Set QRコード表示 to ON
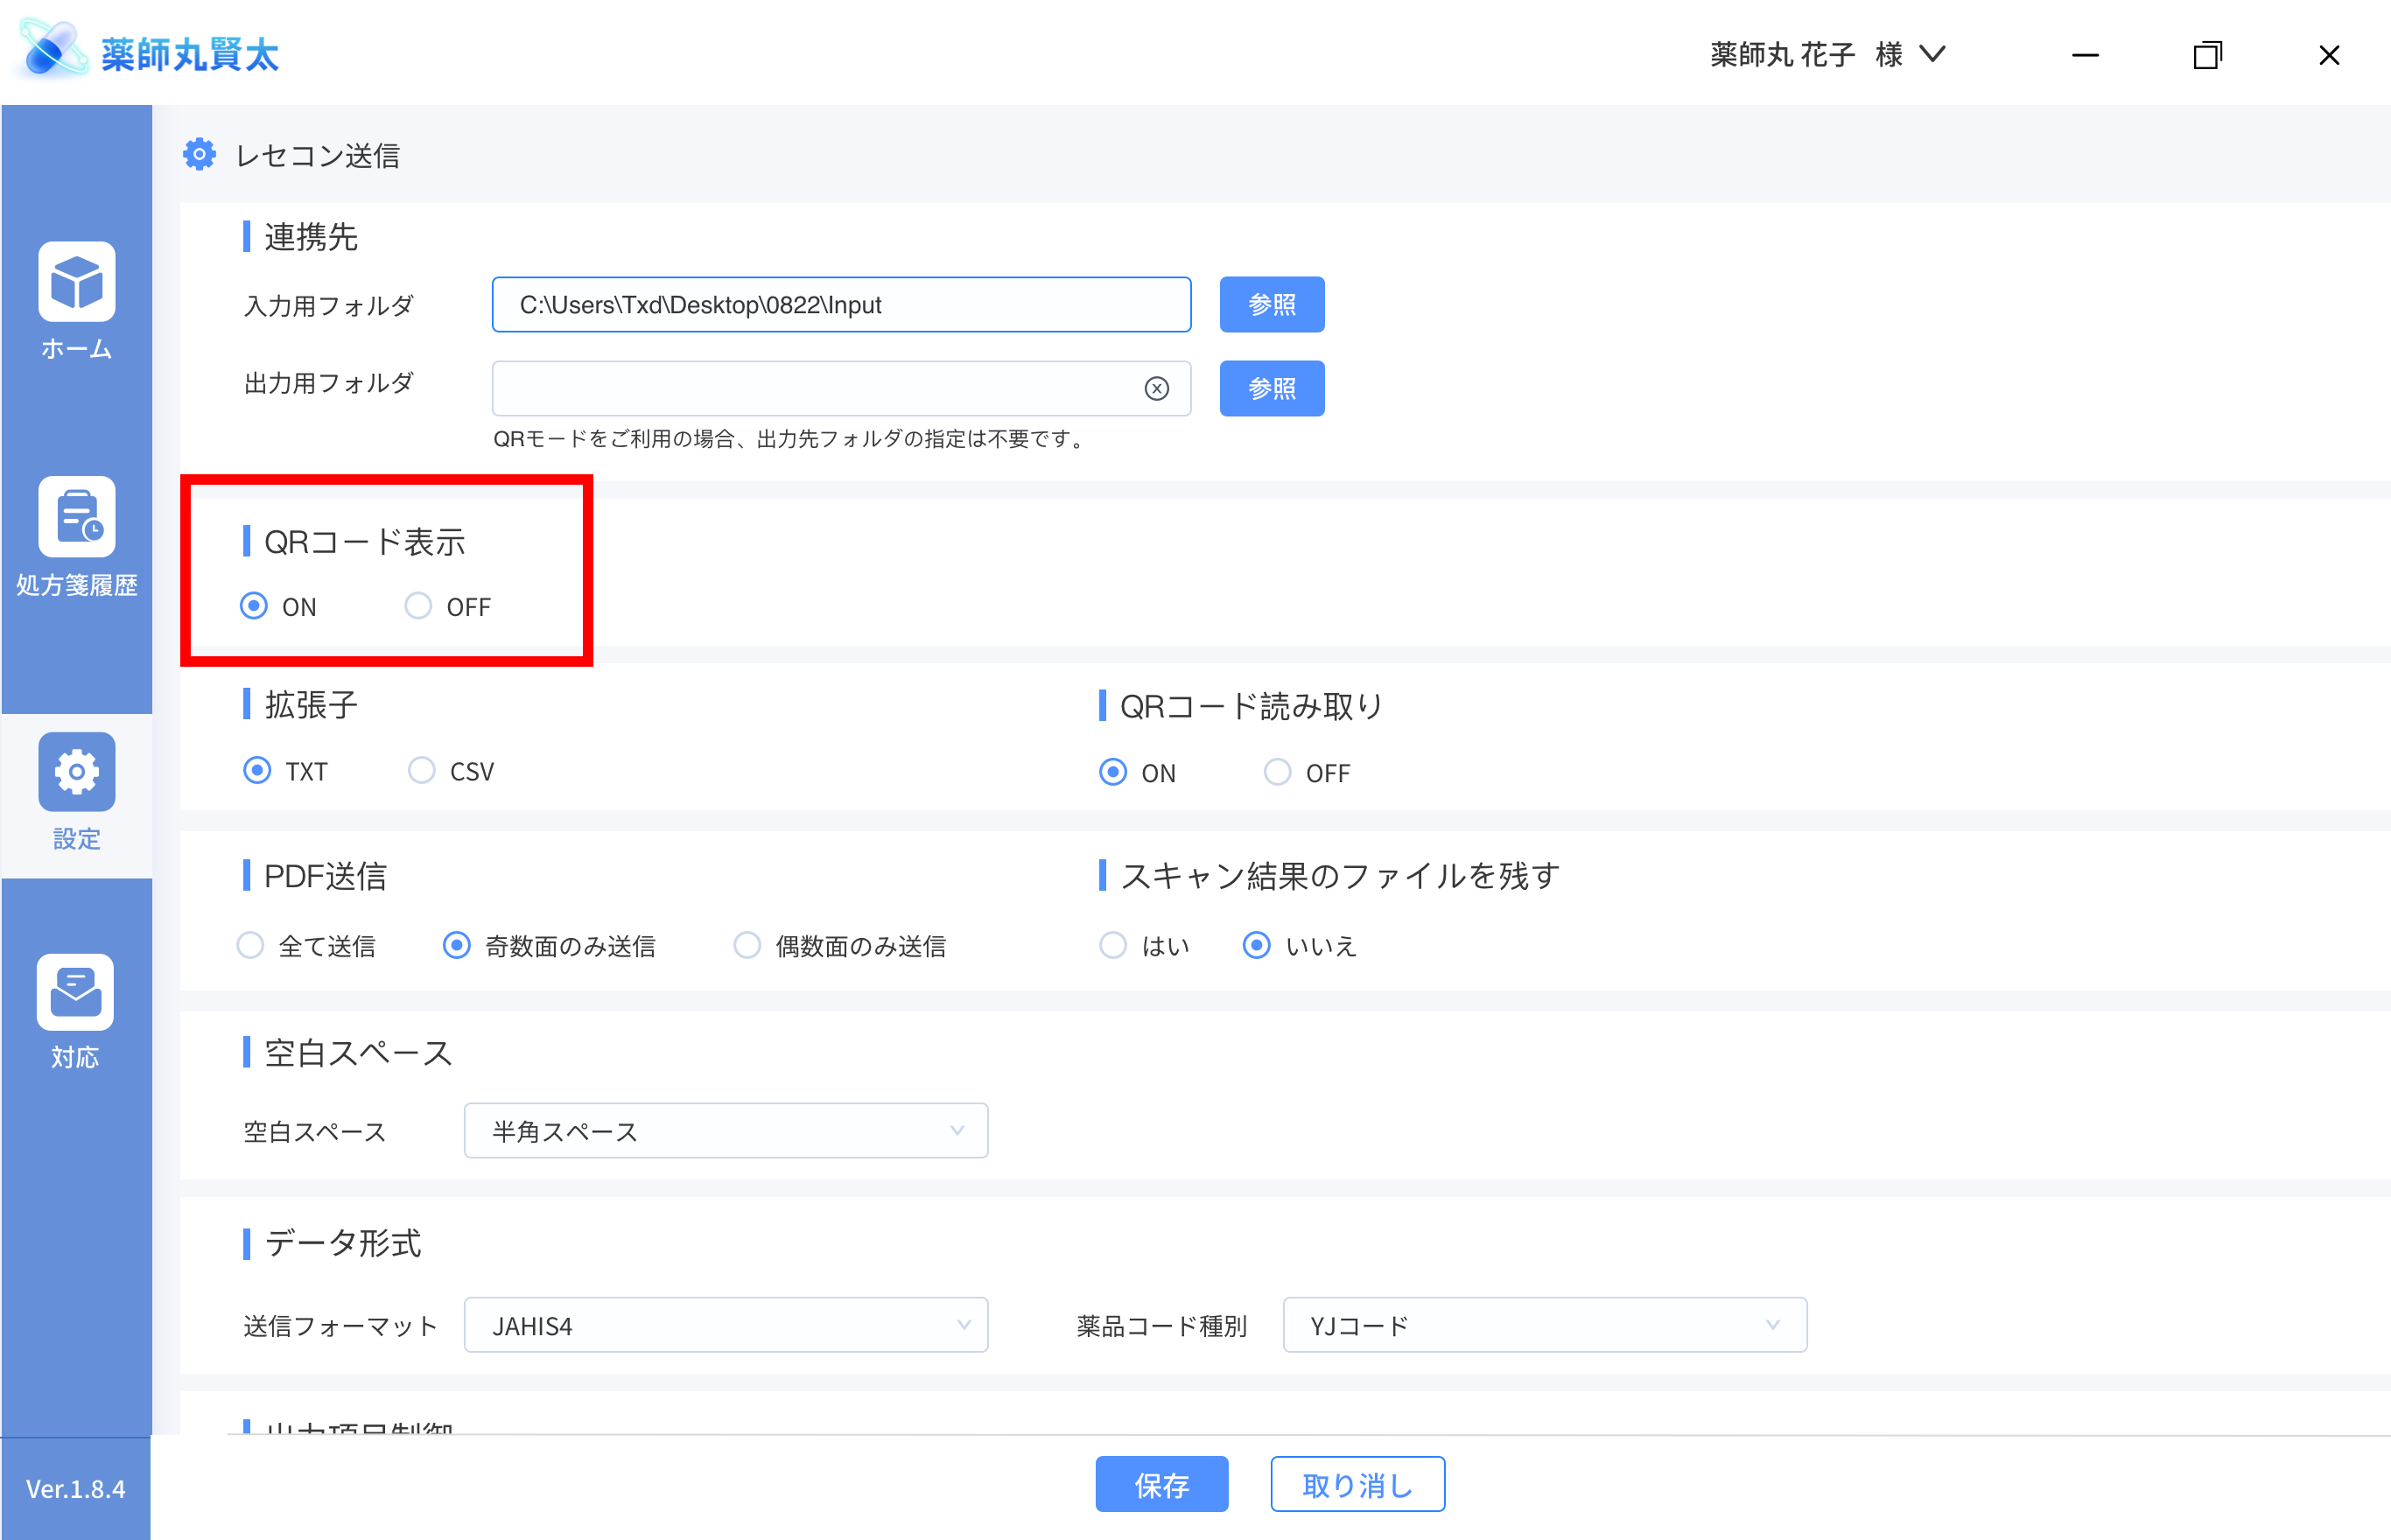2391x1540 pixels. tap(254, 606)
